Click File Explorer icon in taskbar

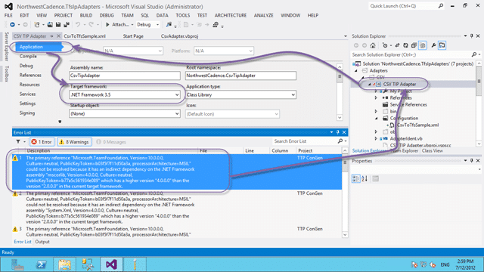click(64, 264)
